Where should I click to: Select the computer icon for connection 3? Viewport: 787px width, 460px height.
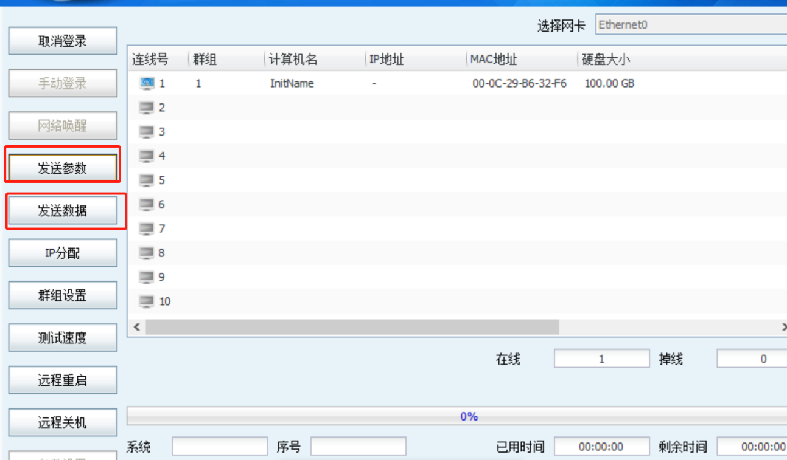[147, 132]
